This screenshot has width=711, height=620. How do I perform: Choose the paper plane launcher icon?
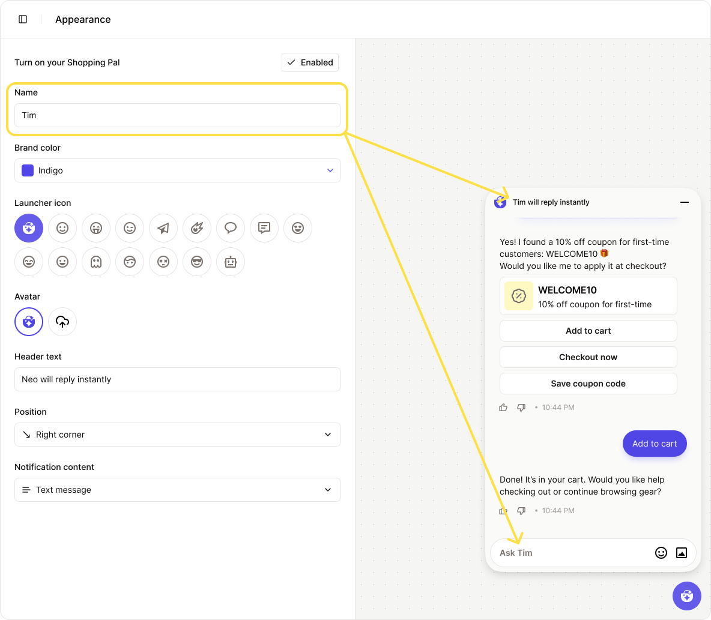pos(163,228)
